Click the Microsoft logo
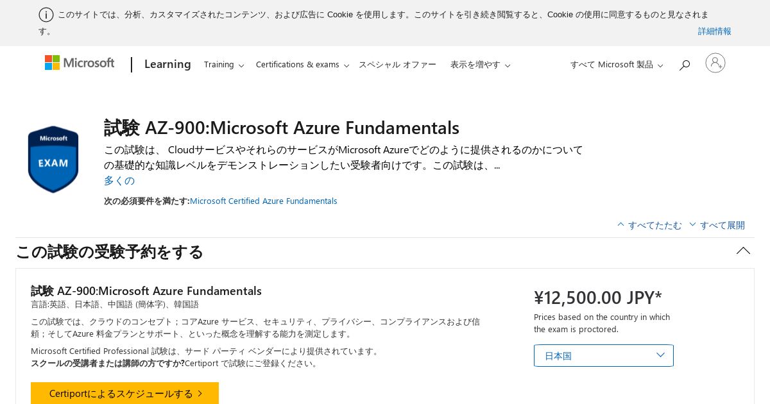 [x=80, y=63]
